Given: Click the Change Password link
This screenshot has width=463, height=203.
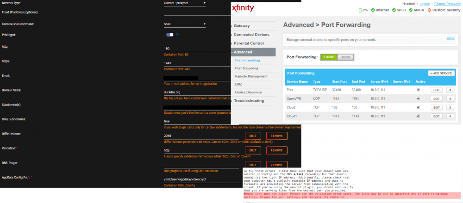Looking at the screenshot, I should (x=447, y=4).
